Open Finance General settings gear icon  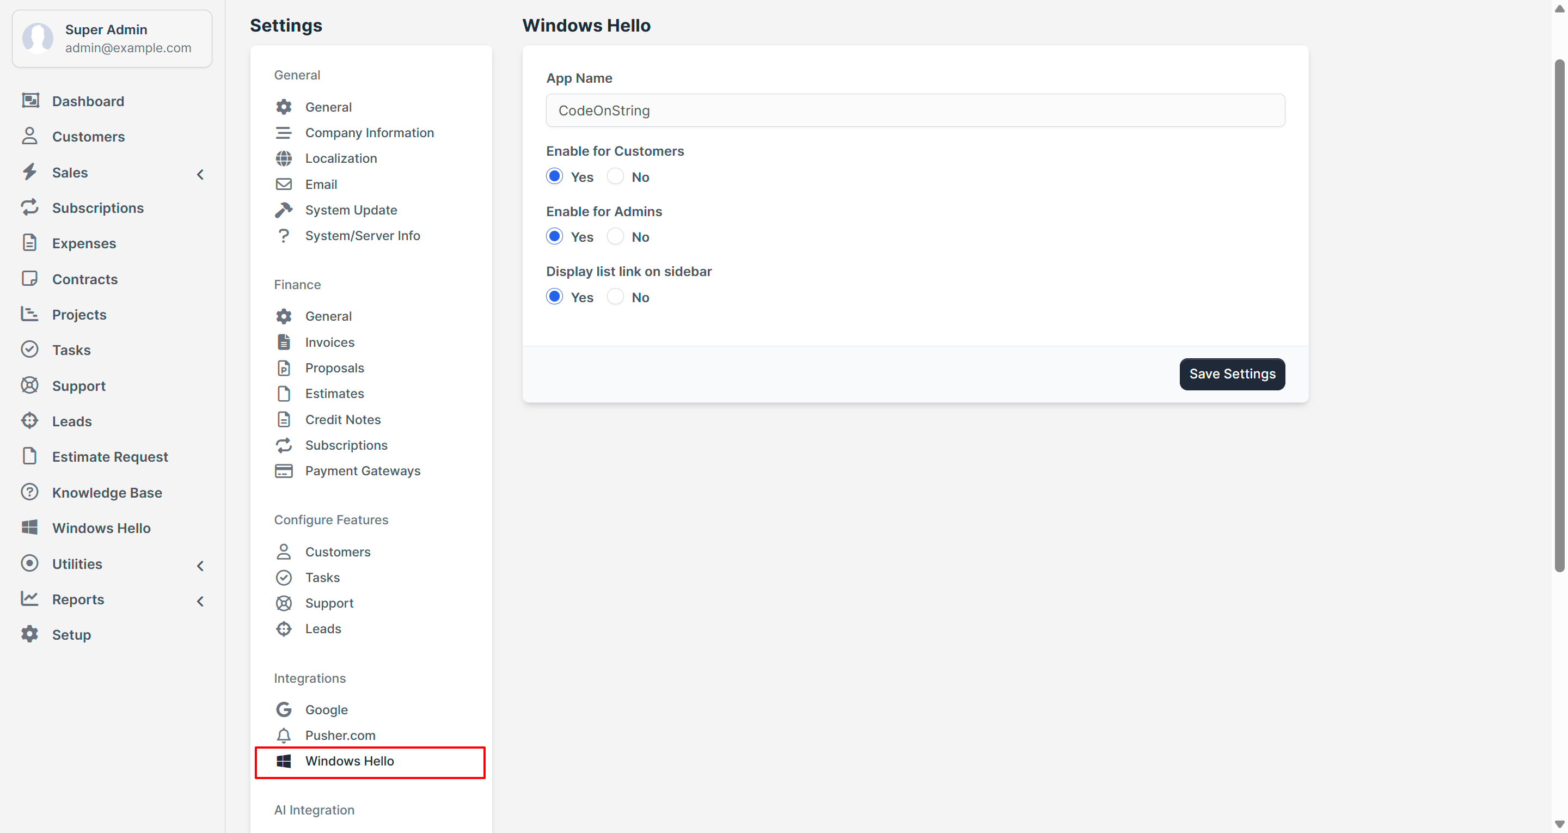(x=284, y=316)
